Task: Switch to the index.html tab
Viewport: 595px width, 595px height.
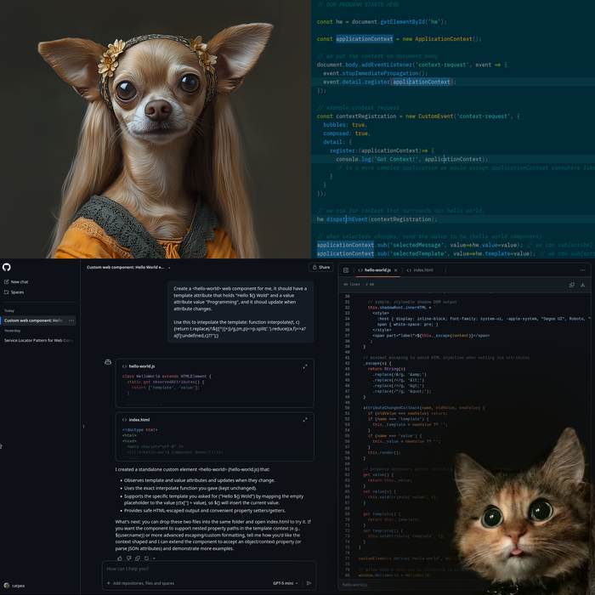Action: tap(422, 269)
